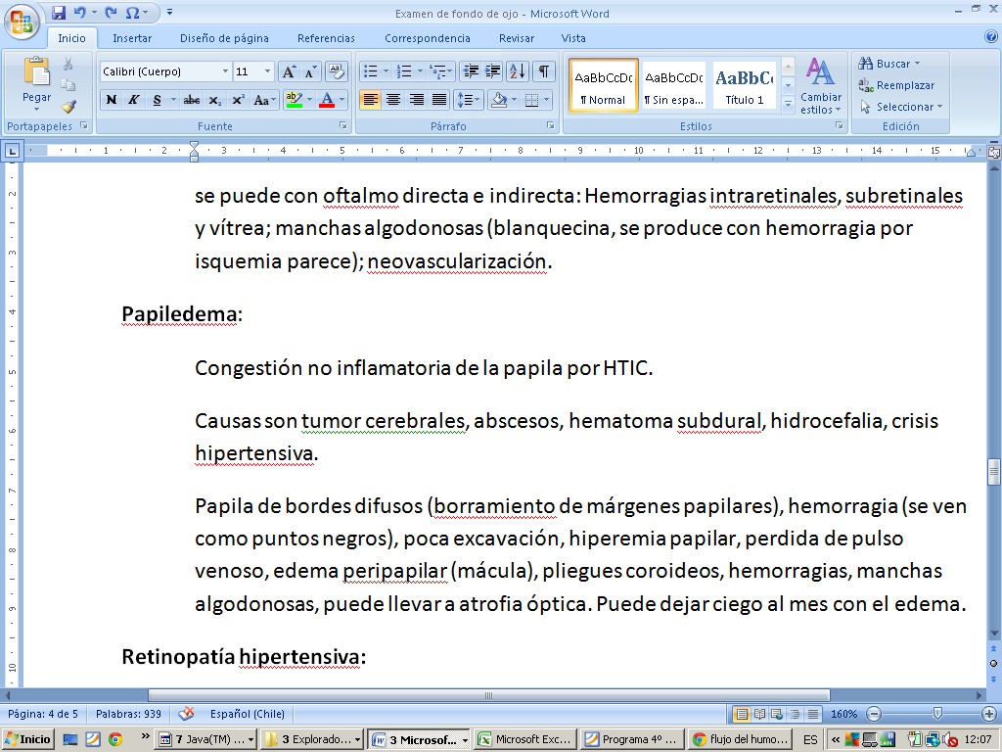1002x752 pixels.
Task: Click the Reemplazar button
Action: coord(896,85)
